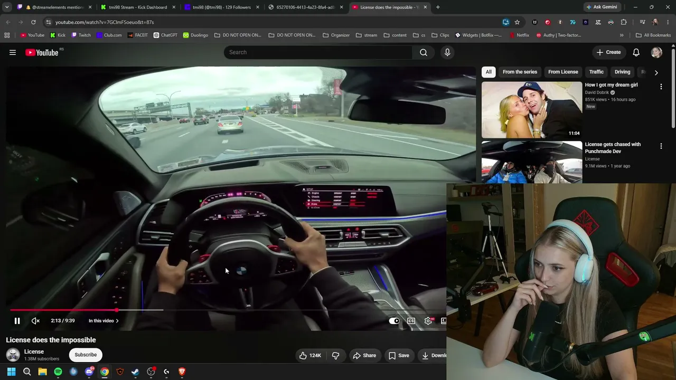The image size is (676, 380).
Task: Open License gets chased with Punchmade Dev
Action: point(613,148)
